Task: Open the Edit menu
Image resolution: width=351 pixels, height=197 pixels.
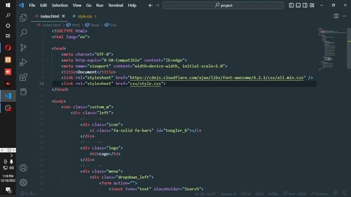Action: [43, 5]
